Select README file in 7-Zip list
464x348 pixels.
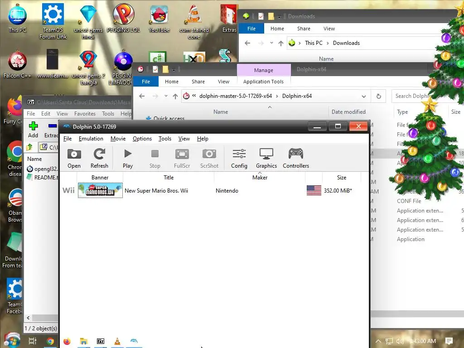pyautogui.click(x=42, y=177)
